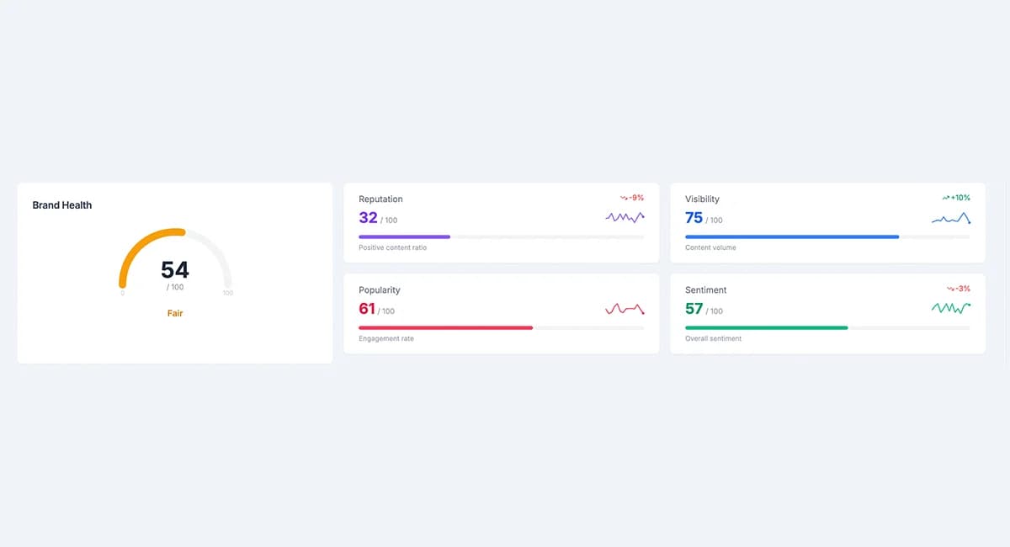Select the Sentiment card title
Viewport: 1010px width, 547px height.
[x=705, y=289]
